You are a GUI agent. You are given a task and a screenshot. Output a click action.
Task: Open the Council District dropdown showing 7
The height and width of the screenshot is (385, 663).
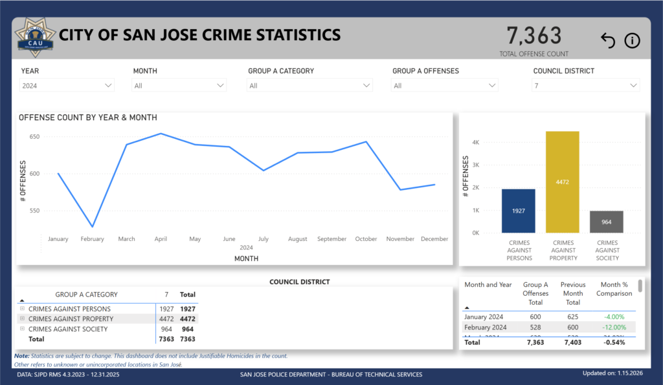(x=586, y=85)
